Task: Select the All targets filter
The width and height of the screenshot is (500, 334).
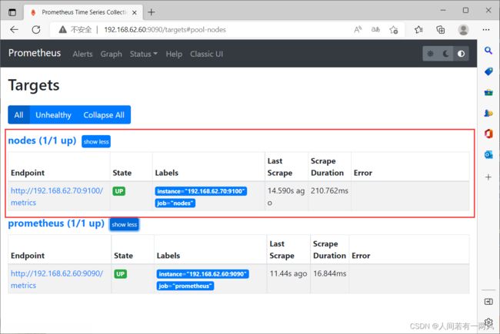Action: click(x=18, y=114)
